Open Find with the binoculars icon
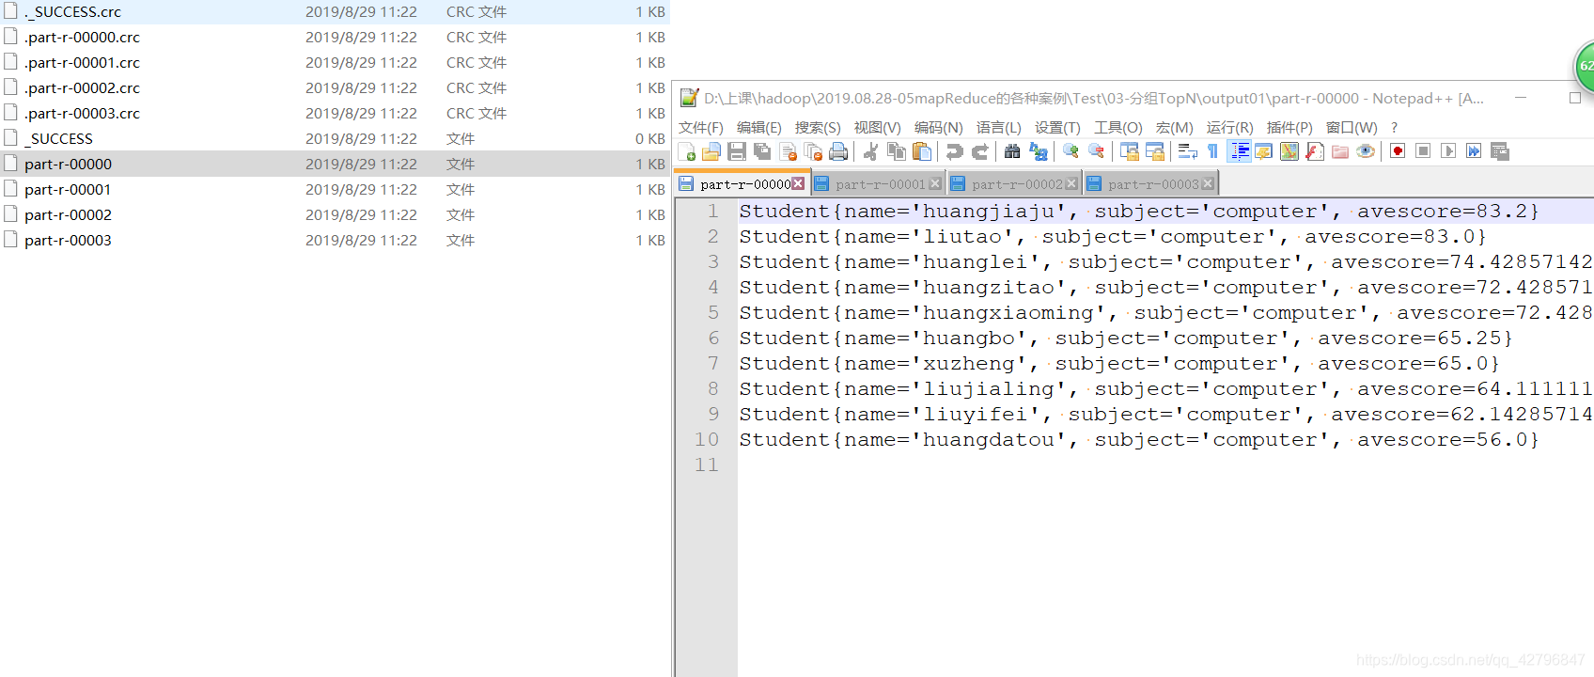Viewport: 1594px width, 677px height. 1012,151
